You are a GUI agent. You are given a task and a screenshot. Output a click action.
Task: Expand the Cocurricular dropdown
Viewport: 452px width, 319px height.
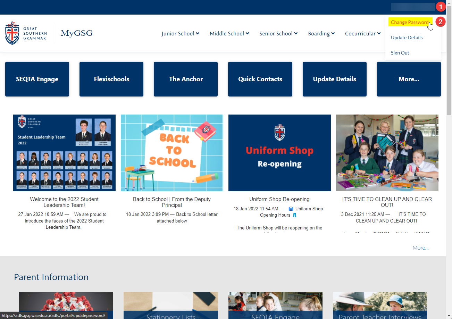(x=362, y=33)
